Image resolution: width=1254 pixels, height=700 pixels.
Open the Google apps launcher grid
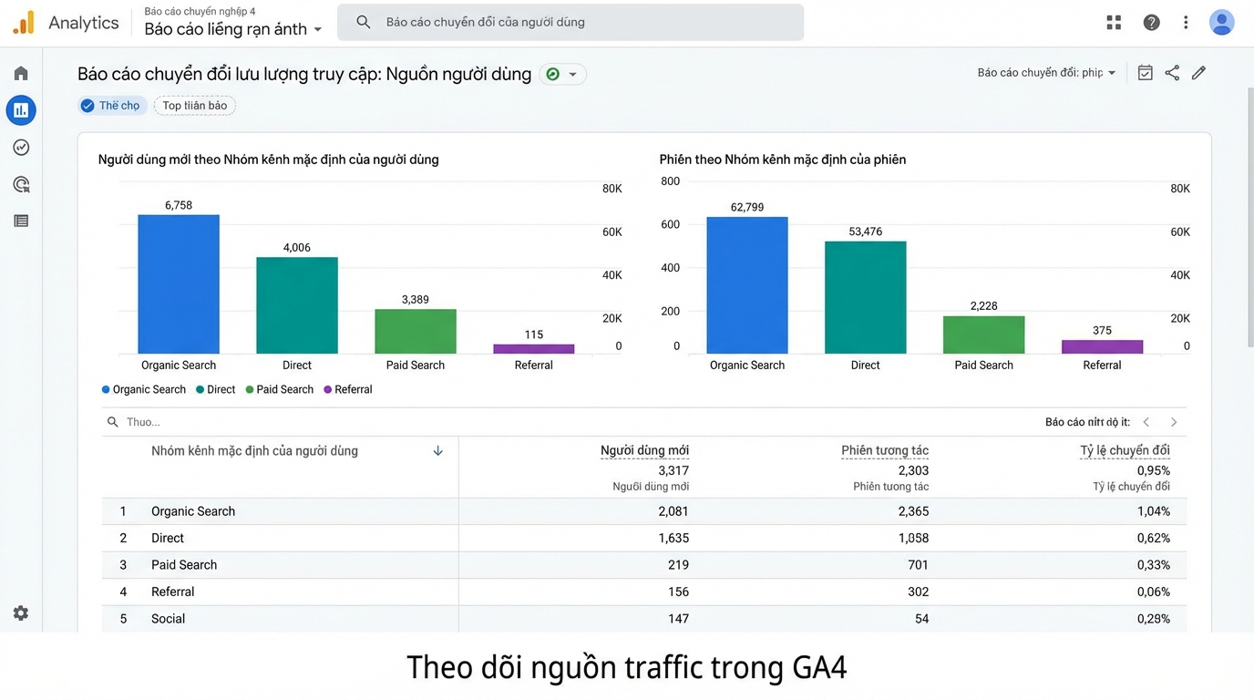click(x=1114, y=21)
